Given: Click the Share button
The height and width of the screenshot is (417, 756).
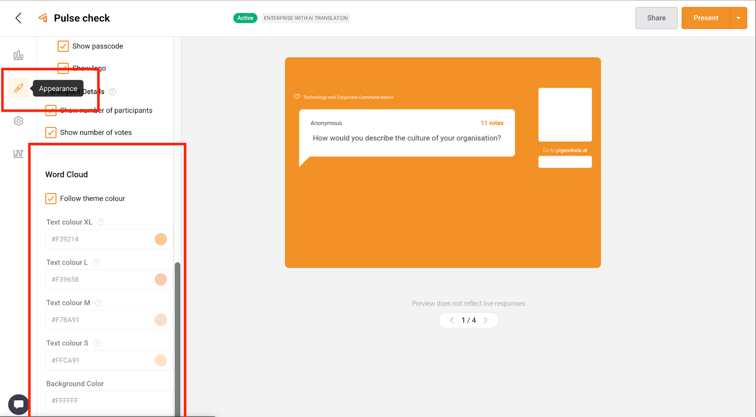Looking at the screenshot, I should pos(656,18).
